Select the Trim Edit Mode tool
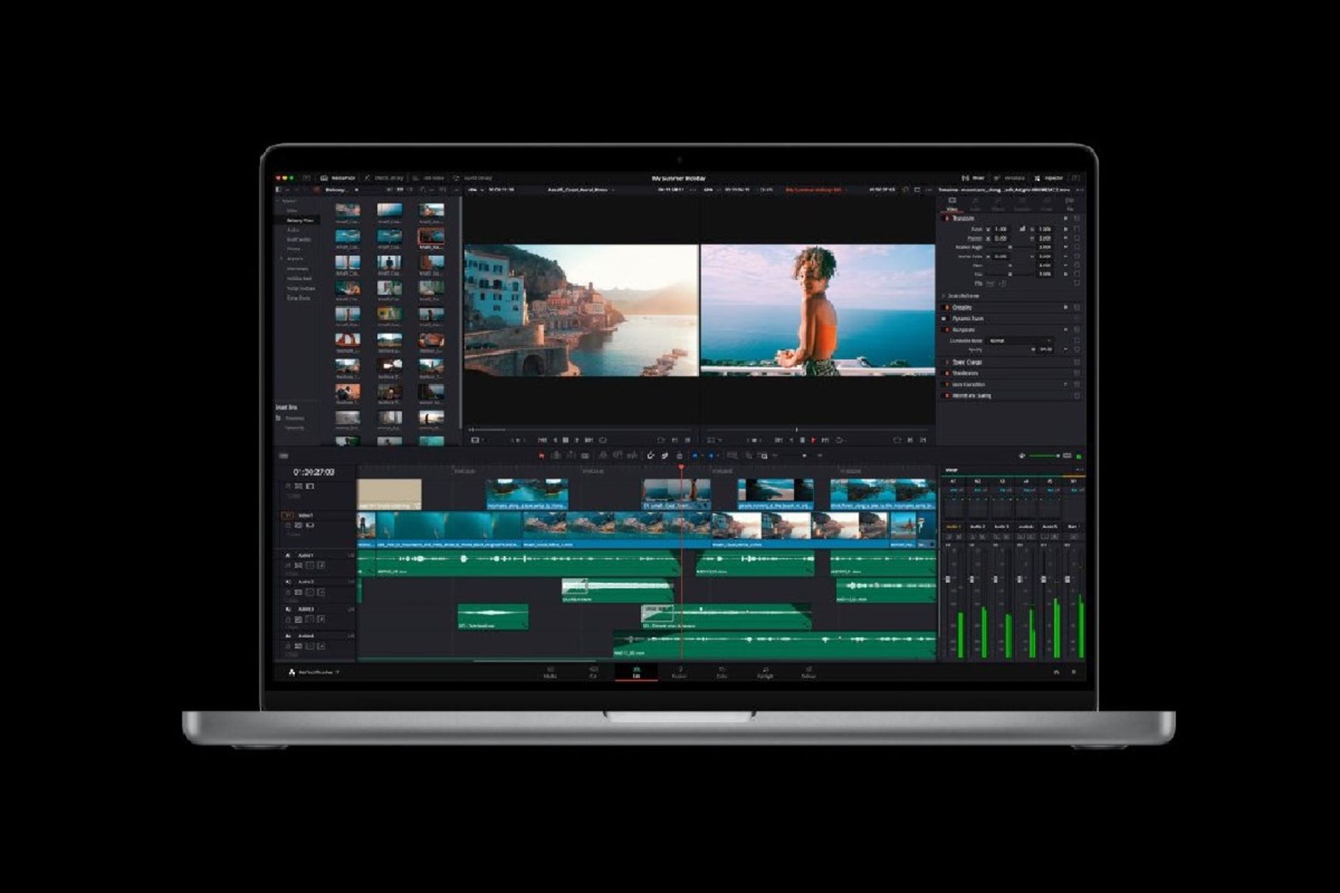This screenshot has width=1340, height=893. [556, 456]
